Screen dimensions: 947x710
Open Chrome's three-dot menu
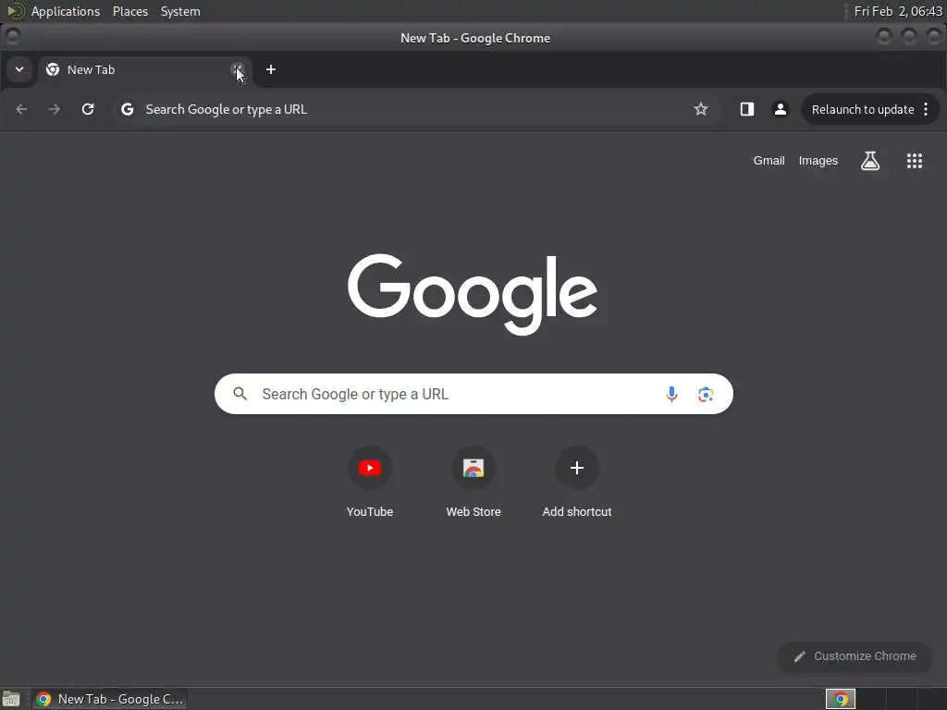point(926,109)
